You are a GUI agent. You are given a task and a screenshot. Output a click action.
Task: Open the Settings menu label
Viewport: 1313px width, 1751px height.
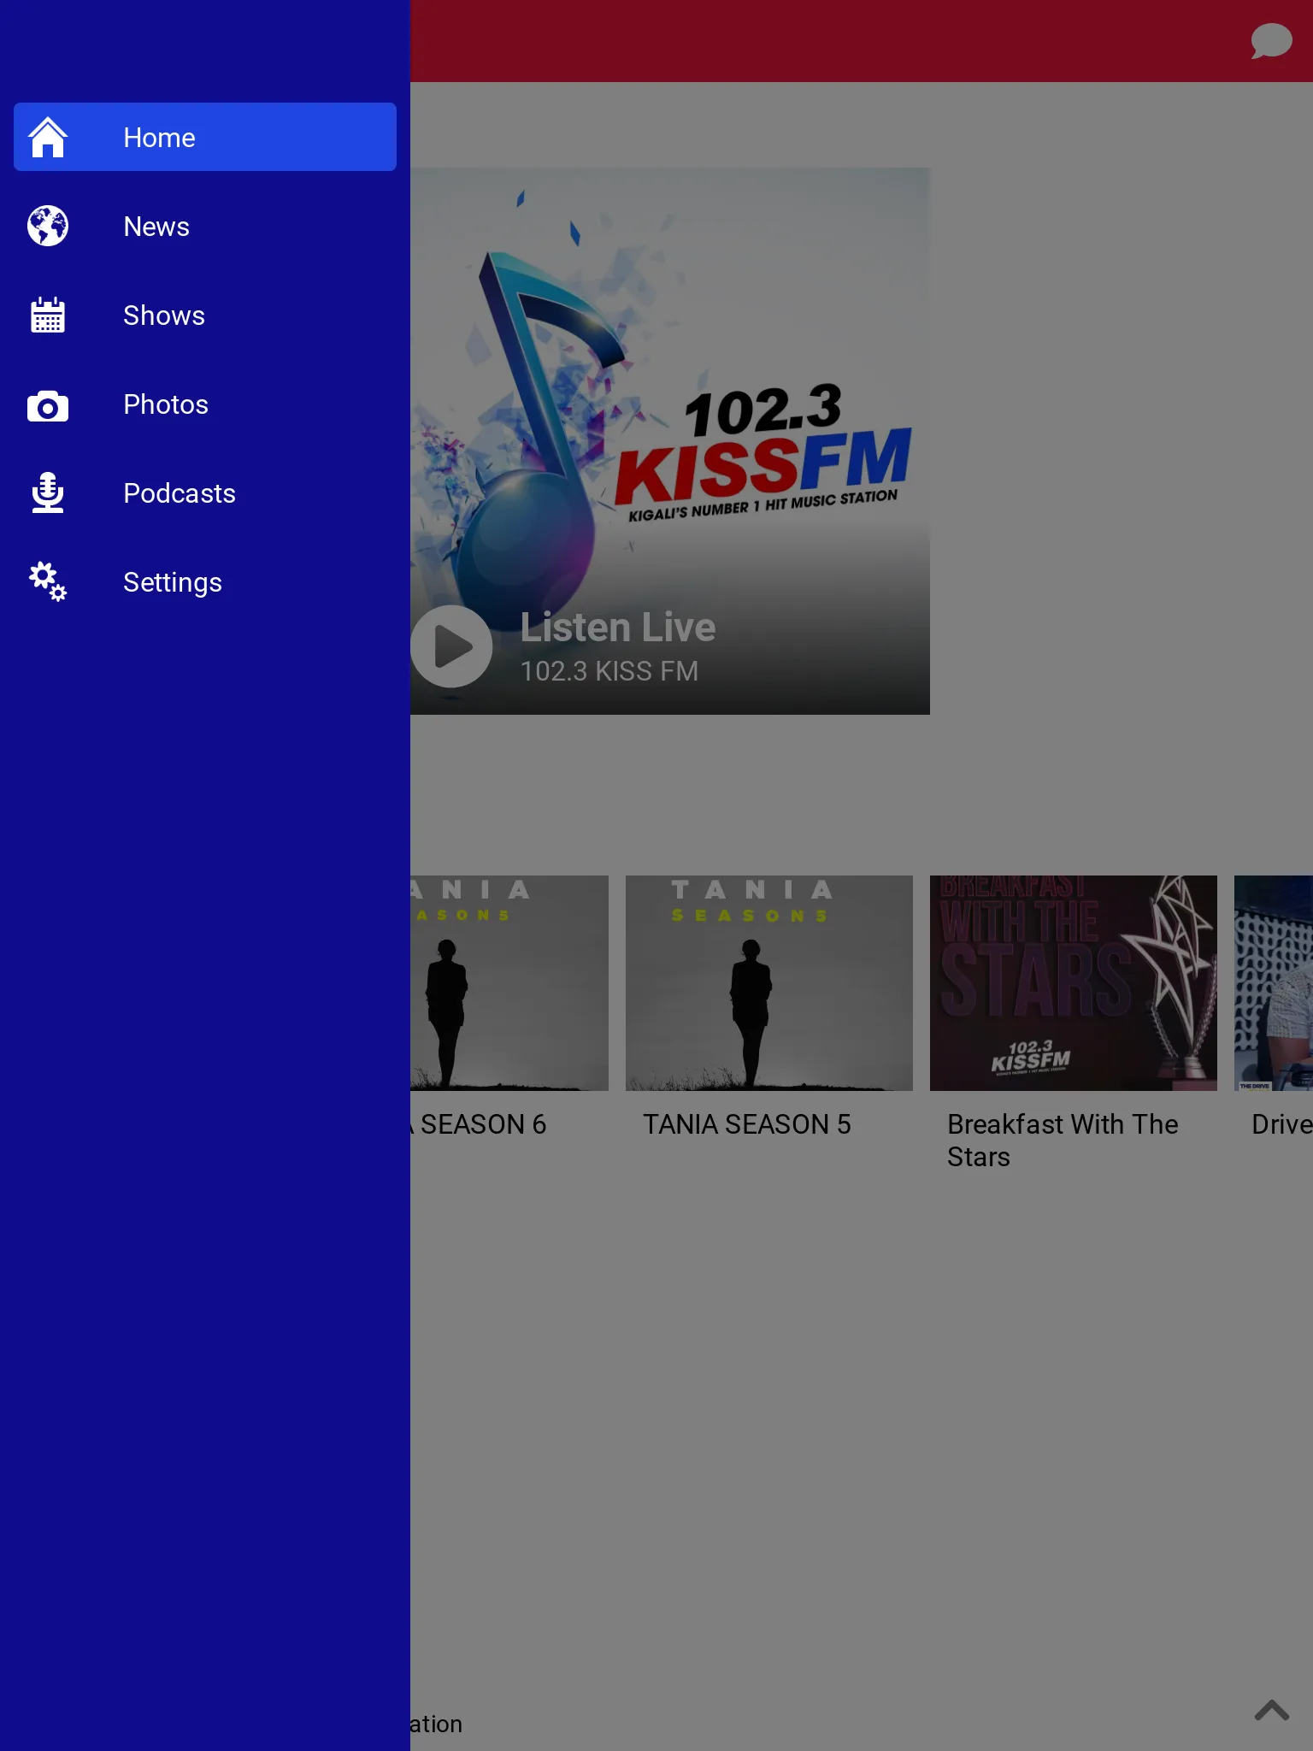(x=173, y=582)
